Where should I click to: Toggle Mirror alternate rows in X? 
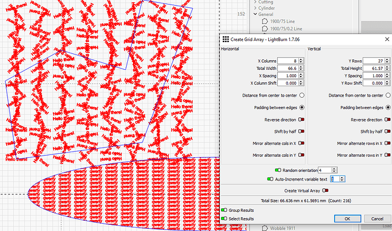[387, 143]
